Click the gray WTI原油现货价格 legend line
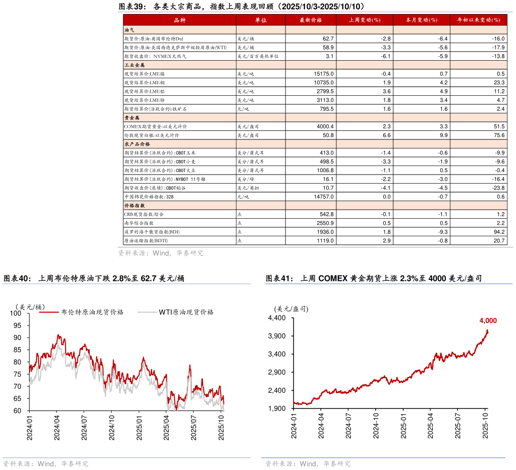 point(147,312)
